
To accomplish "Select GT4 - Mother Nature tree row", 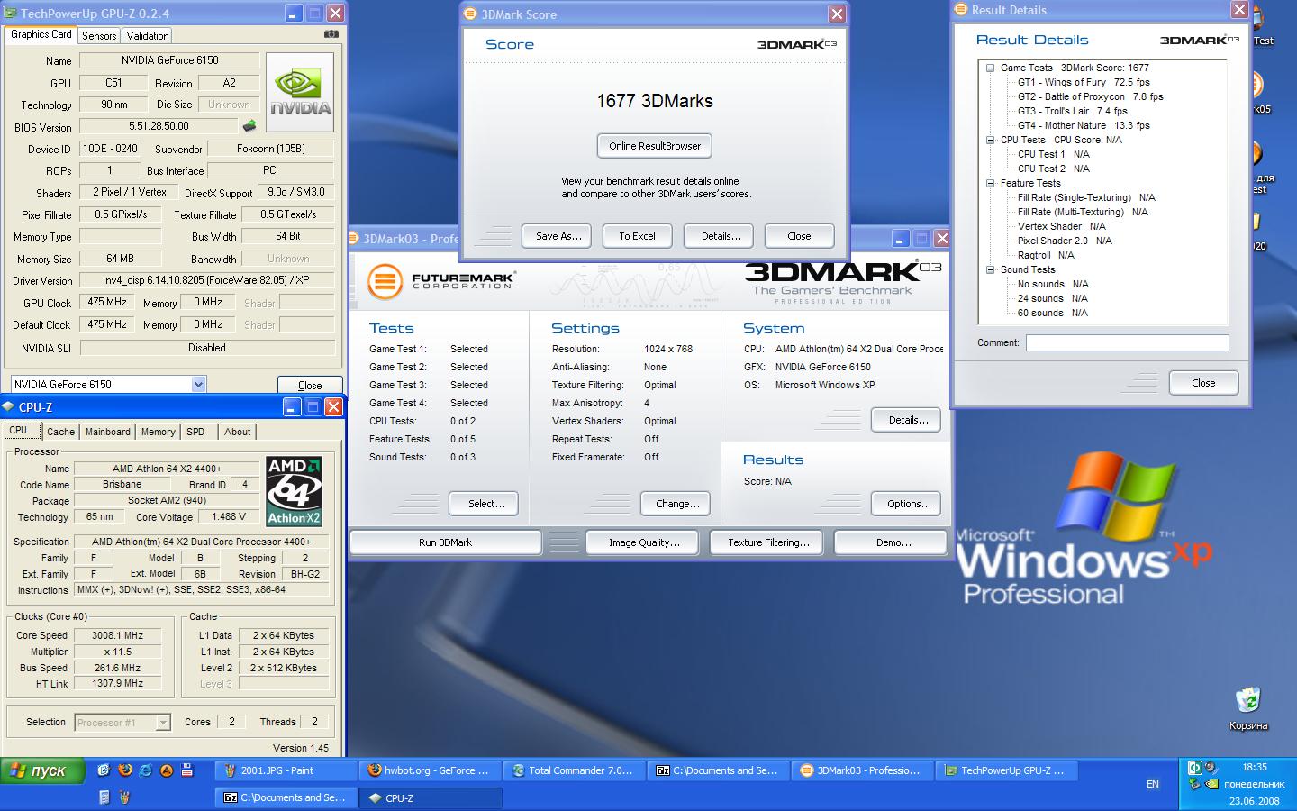I will (1084, 125).
